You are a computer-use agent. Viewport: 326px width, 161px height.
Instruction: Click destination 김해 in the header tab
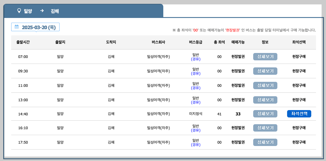point(55,11)
